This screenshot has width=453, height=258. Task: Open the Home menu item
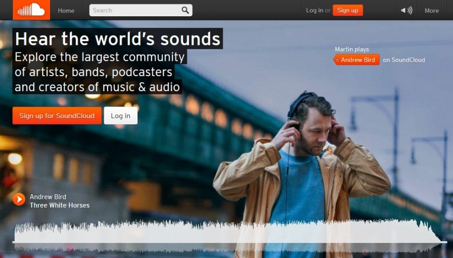point(66,11)
